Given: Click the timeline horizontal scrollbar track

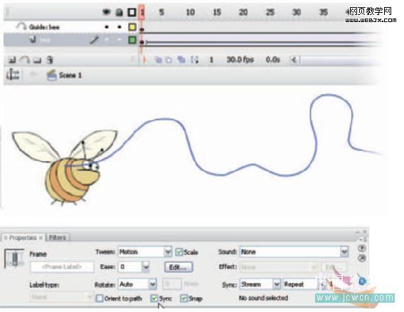Looking at the screenshot, I should coord(338,61).
